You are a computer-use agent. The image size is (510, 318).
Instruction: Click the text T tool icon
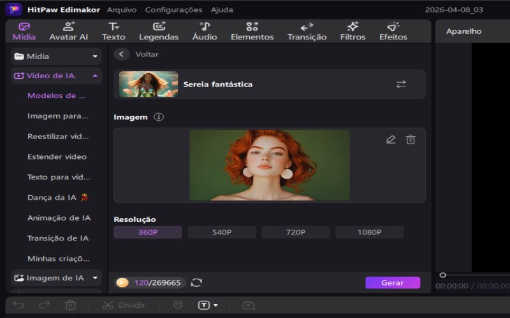click(x=204, y=305)
